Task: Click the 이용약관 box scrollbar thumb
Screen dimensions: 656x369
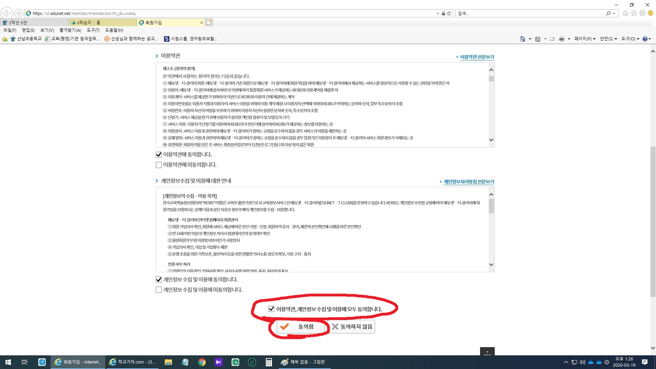Action: tap(491, 79)
